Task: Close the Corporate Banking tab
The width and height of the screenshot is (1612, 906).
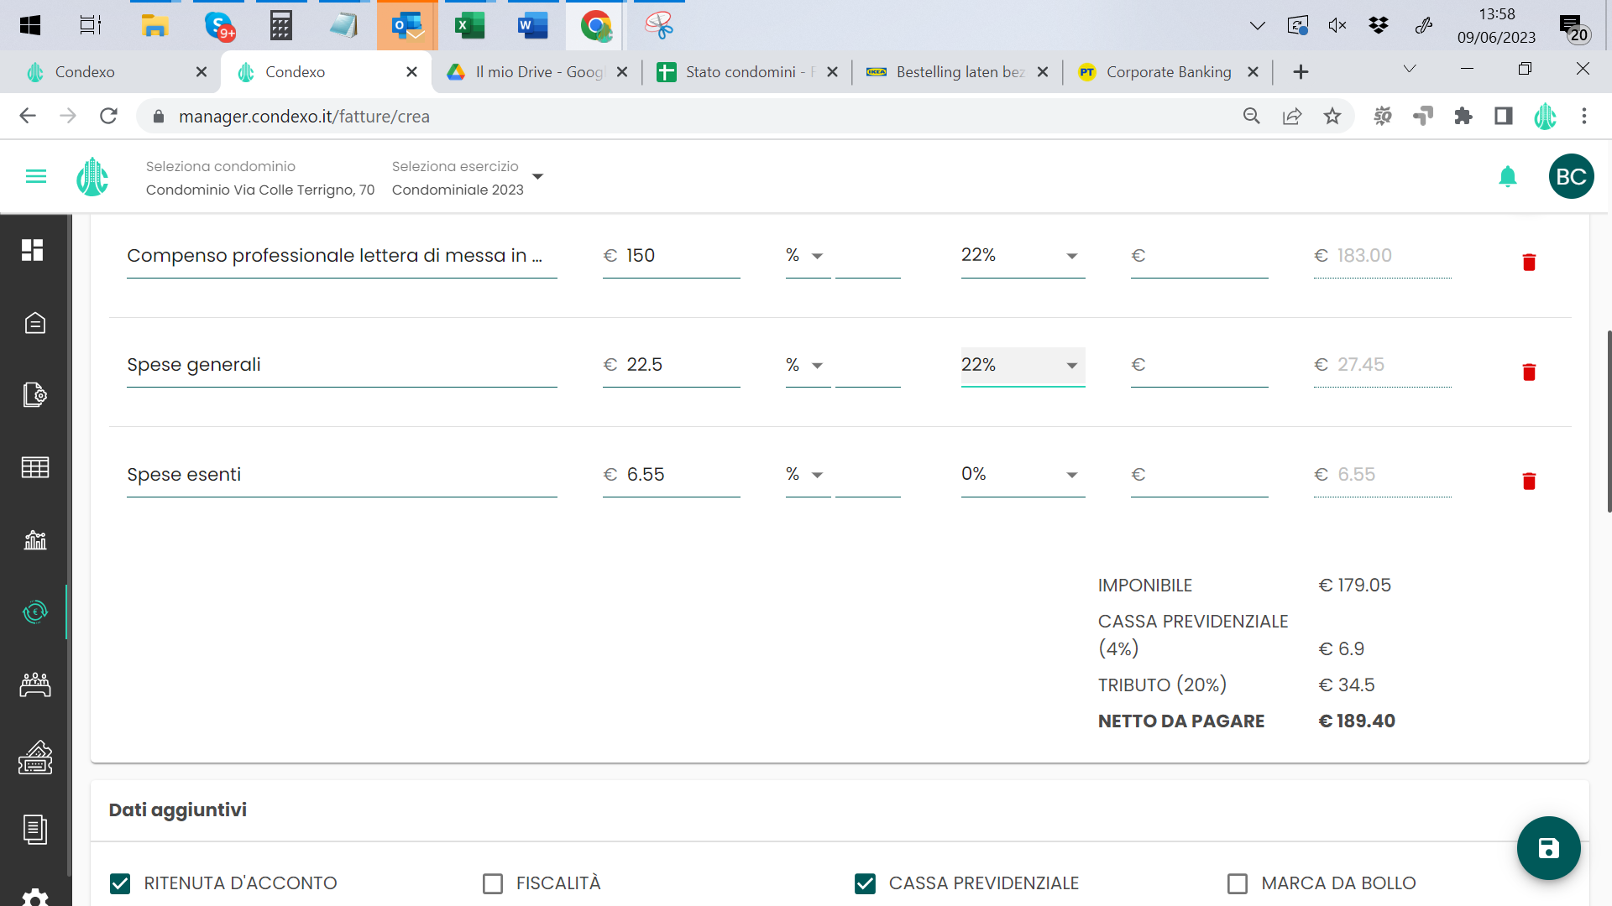Action: coord(1253,72)
